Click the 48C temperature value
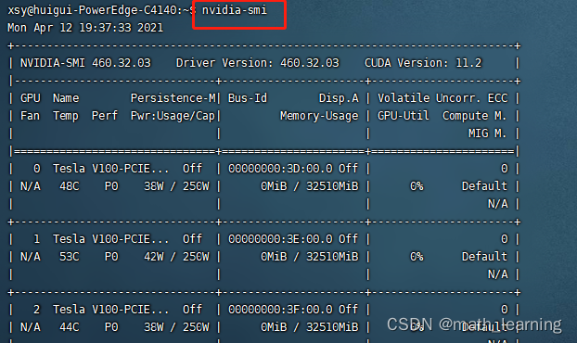 [x=70, y=186]
